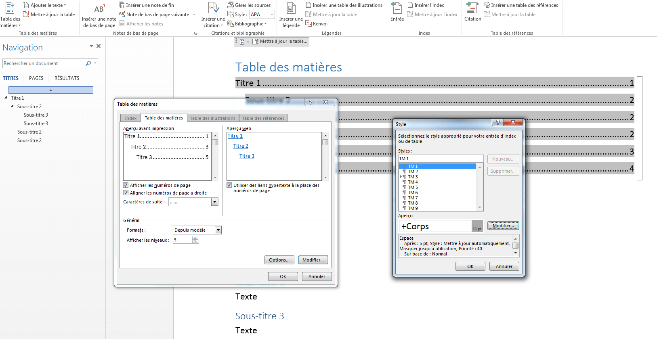Select the PAGES tab in Navigation
The height and width of the screenshot is (339, 657).
[x=36, y=78]
